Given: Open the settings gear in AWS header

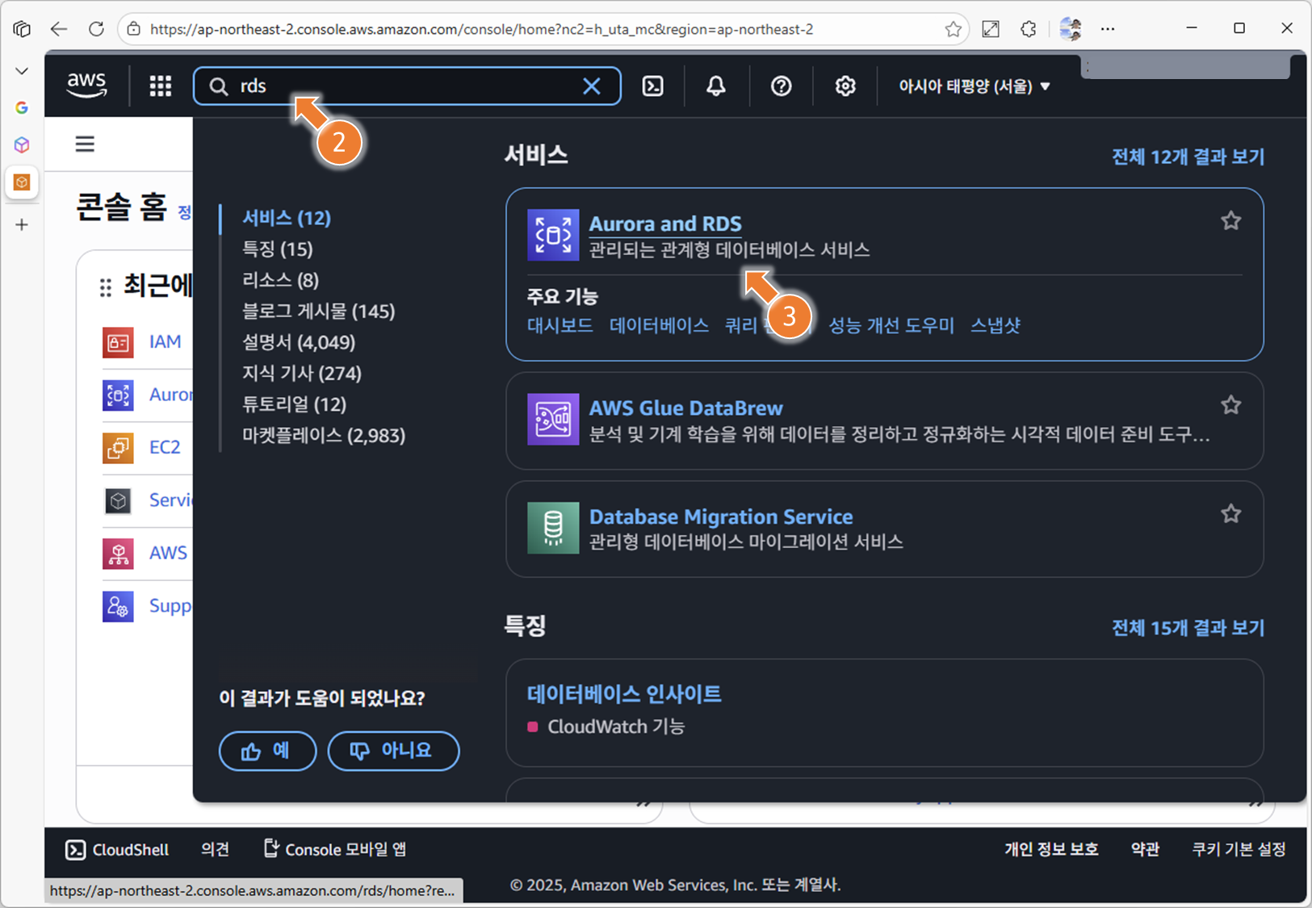Looking at the screenshot, I should point(845,86).
